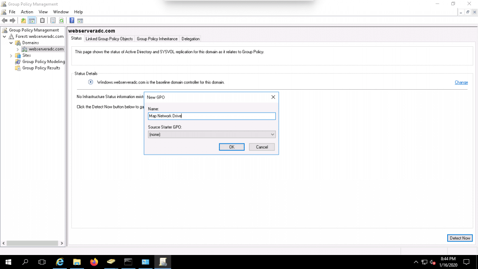
Task: Select webserveradc.com domain in the tree
Action: point(46,49)
